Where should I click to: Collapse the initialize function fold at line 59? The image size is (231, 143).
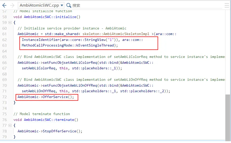(10, 23)
